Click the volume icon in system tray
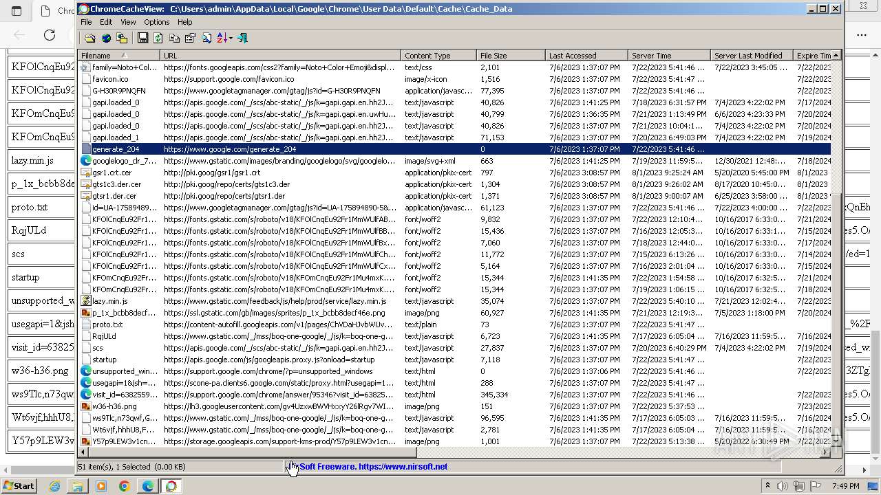This screenshot has width=881, height=495. pyautogui.click(x=783, y=486)
